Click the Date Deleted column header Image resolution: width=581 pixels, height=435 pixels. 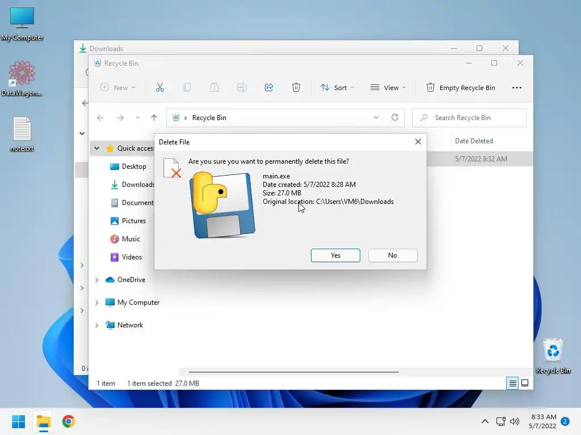(474, 141)
